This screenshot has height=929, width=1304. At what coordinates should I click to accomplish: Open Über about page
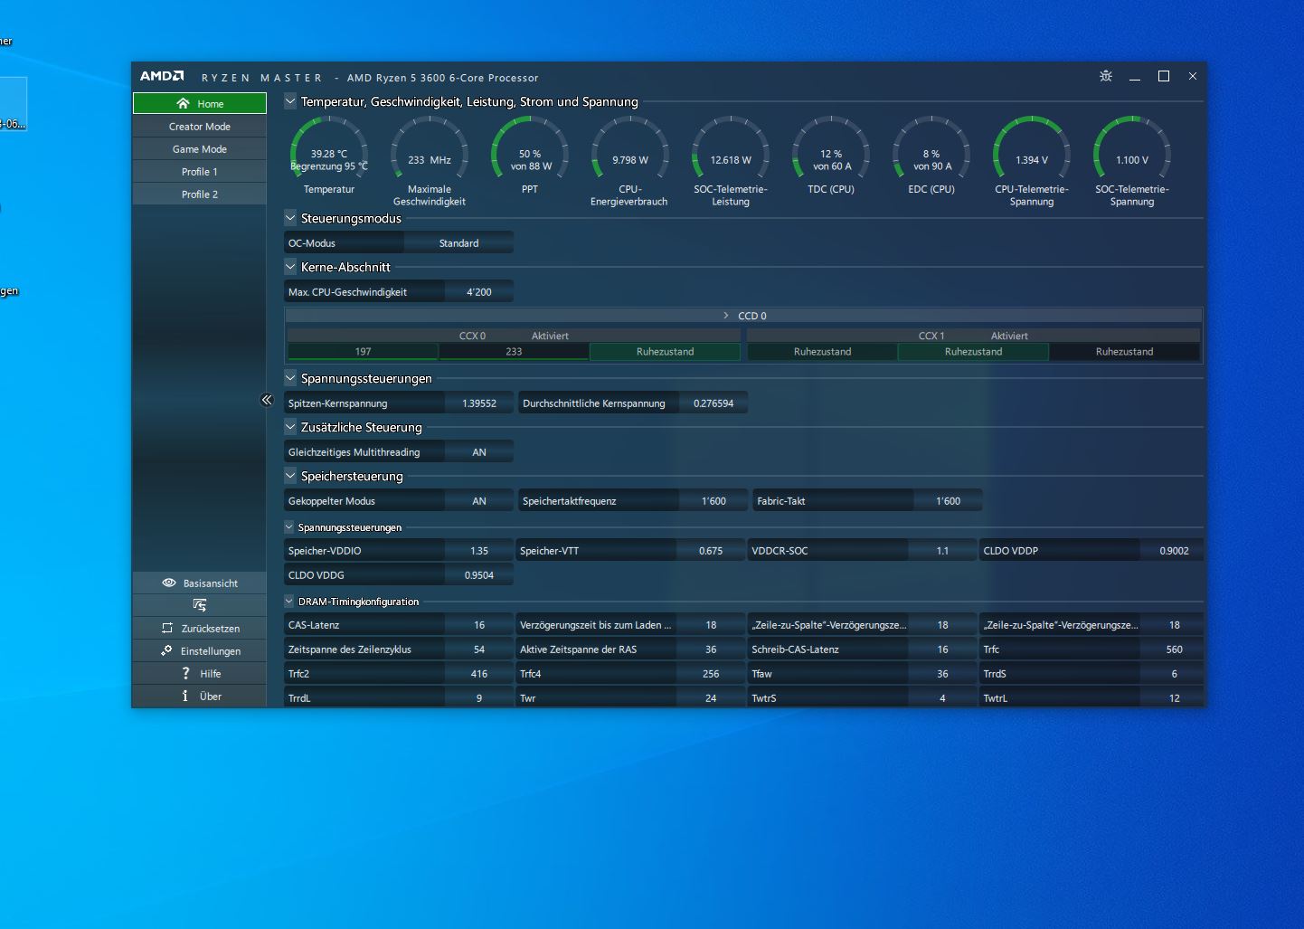[200, 696]
